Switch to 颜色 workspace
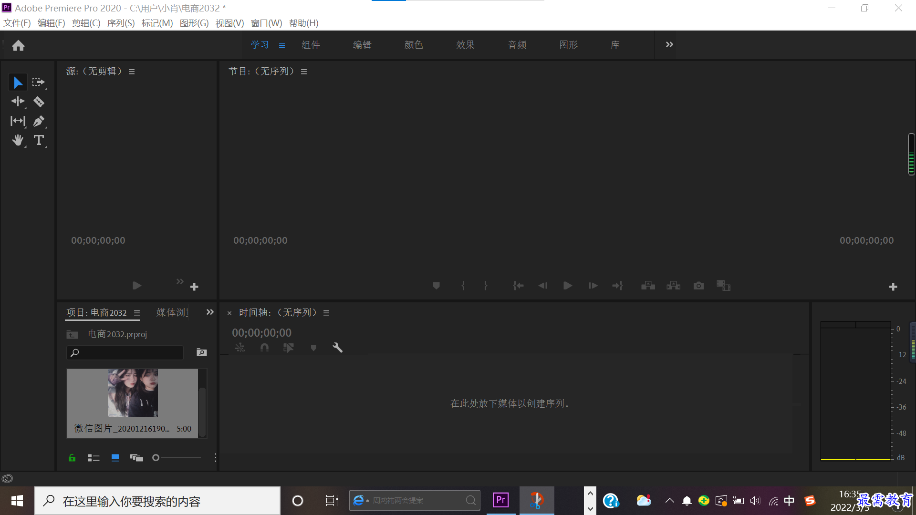 pos(414,45)
